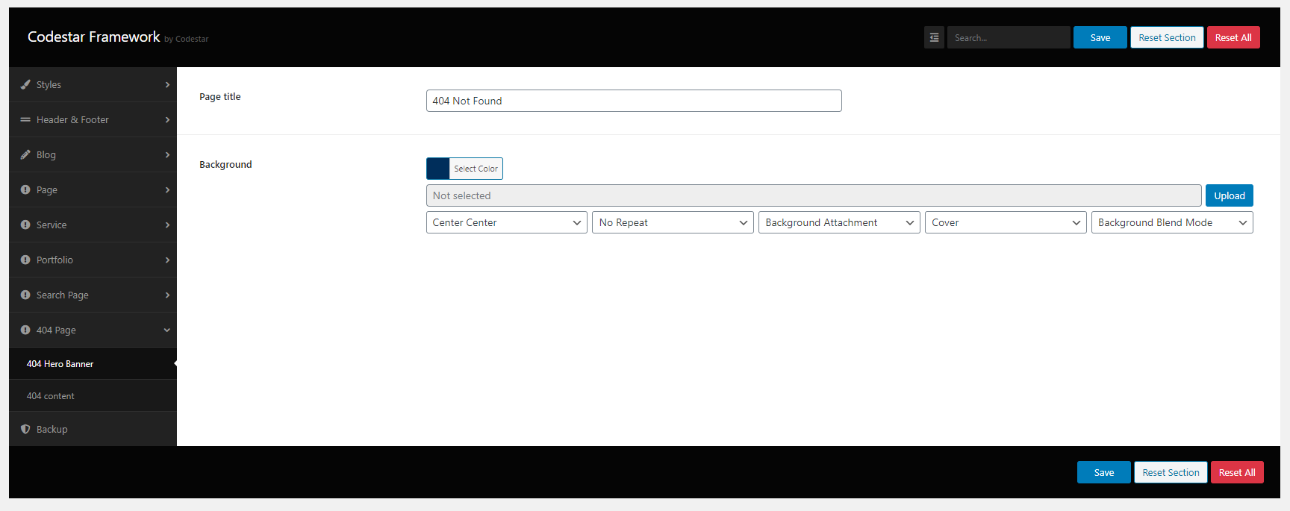Click the Blog pencil icon
This screenshot has height=511, width=1290.
pos(25,154)
